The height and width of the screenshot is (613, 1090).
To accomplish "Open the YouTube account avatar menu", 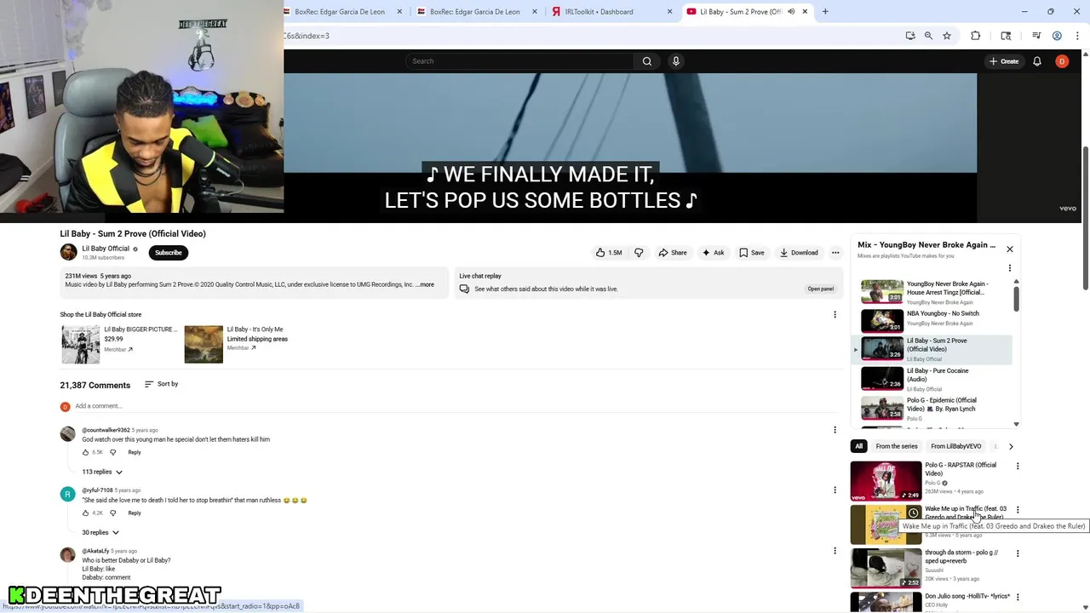I will (1062, 61).
